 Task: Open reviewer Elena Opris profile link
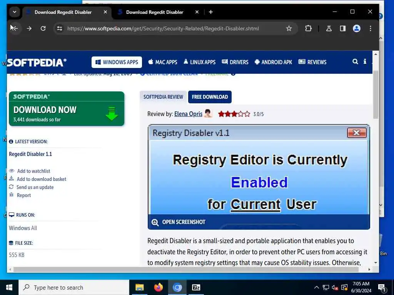pos(188,114)
